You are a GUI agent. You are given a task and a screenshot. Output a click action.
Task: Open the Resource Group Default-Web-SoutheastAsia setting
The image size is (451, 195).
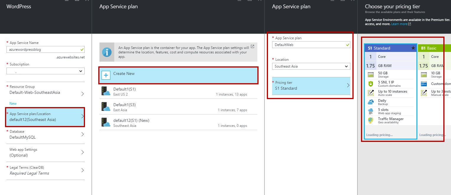click(45, 90)
